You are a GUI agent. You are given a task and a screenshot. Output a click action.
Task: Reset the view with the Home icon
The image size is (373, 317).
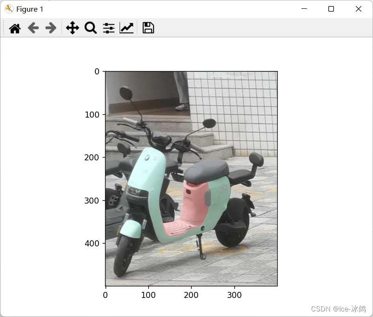(x=15, y=28)
